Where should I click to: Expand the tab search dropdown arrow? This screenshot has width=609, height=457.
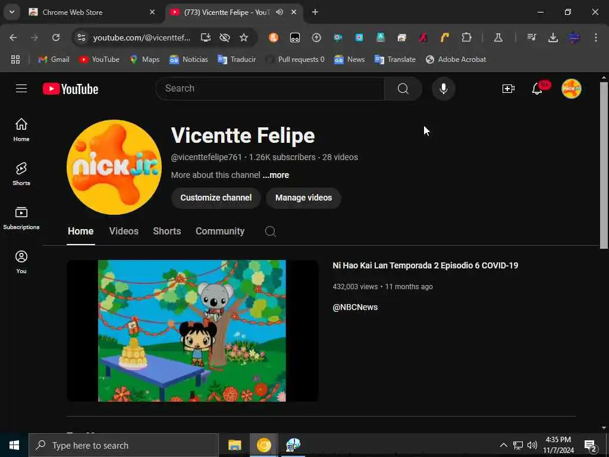pyautogui.click(x=12, y=12)
